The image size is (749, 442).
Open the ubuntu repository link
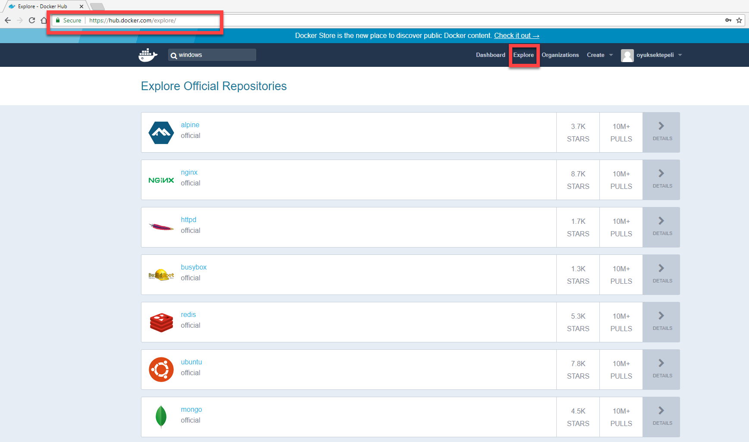[191, 362]
